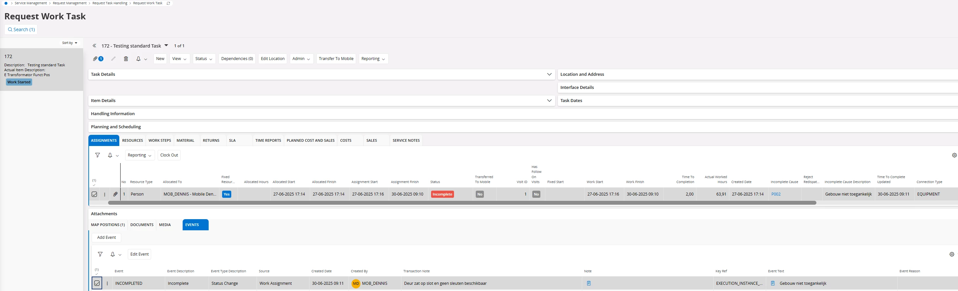Select task 172 card in the left list

click(42, 70)
